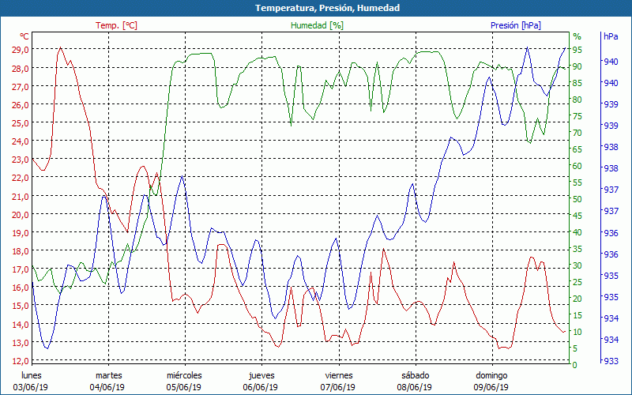
Task: Click green humidity axis value "40"
Action: 577,232
